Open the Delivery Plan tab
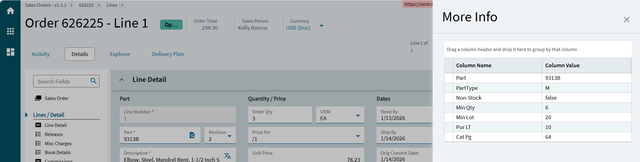The height and width of the screenshot is (162, 640). point(168,54)
